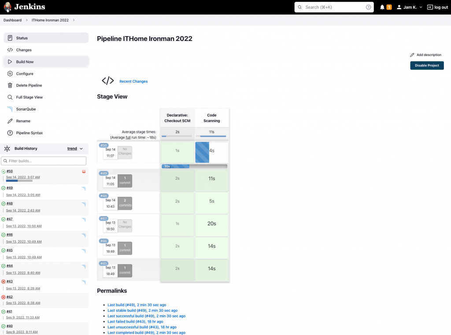
Task: Click the ITHome Ironman 2022 breadcrumb
Action: point(50,20)
